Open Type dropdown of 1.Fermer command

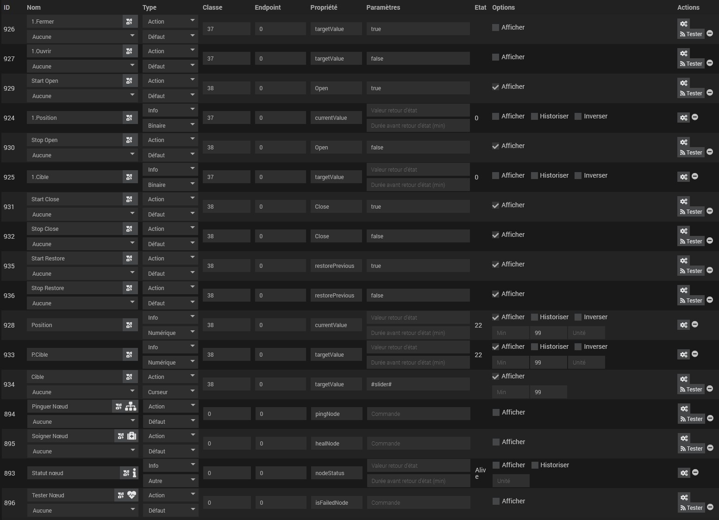170,21
